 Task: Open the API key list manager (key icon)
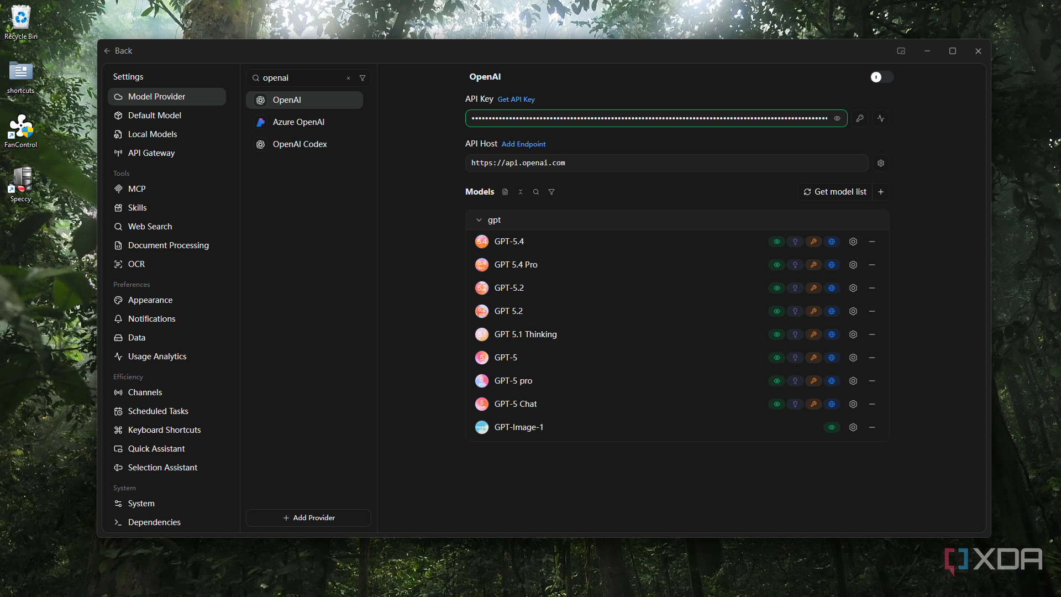click(x=860, y=118)
